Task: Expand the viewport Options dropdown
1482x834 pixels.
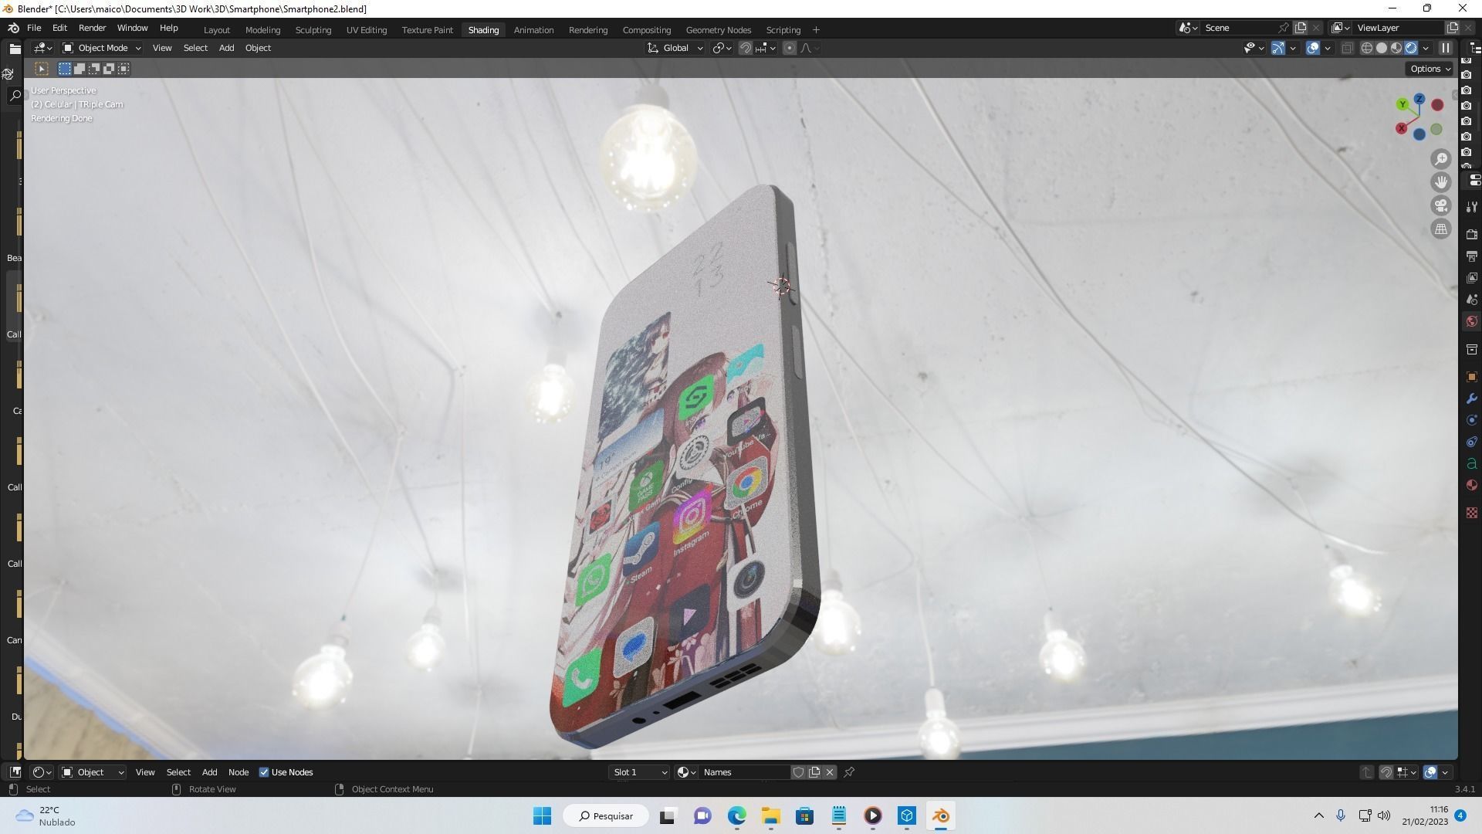Action: (x=1430, y=69)
